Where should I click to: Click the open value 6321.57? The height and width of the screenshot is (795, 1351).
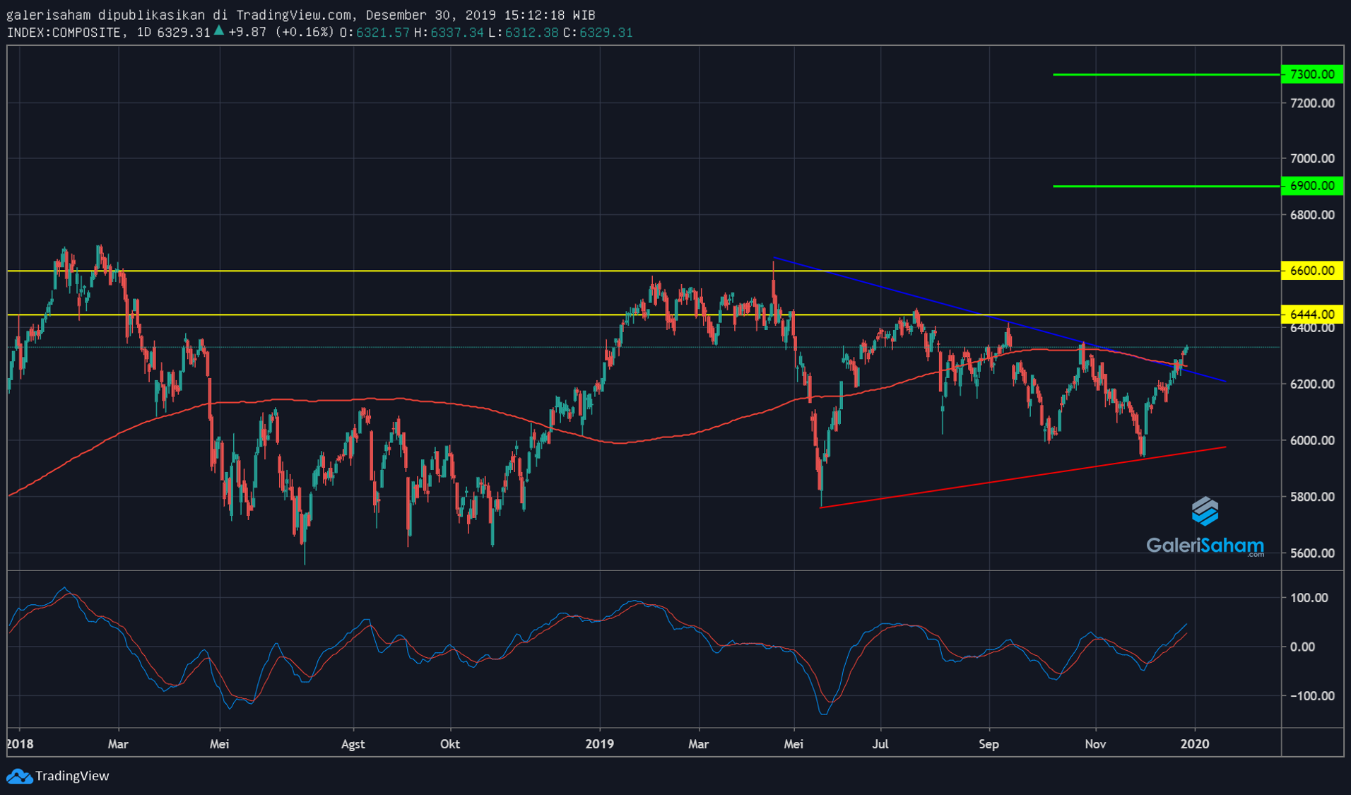click(x=382, y=33)
